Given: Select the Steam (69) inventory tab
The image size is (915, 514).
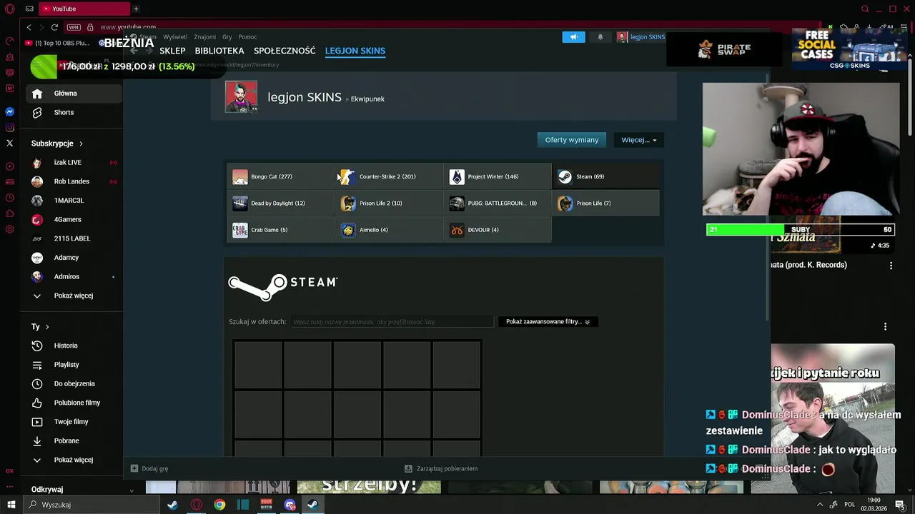Looking at the screenshot, I should [x=606, y=176].
